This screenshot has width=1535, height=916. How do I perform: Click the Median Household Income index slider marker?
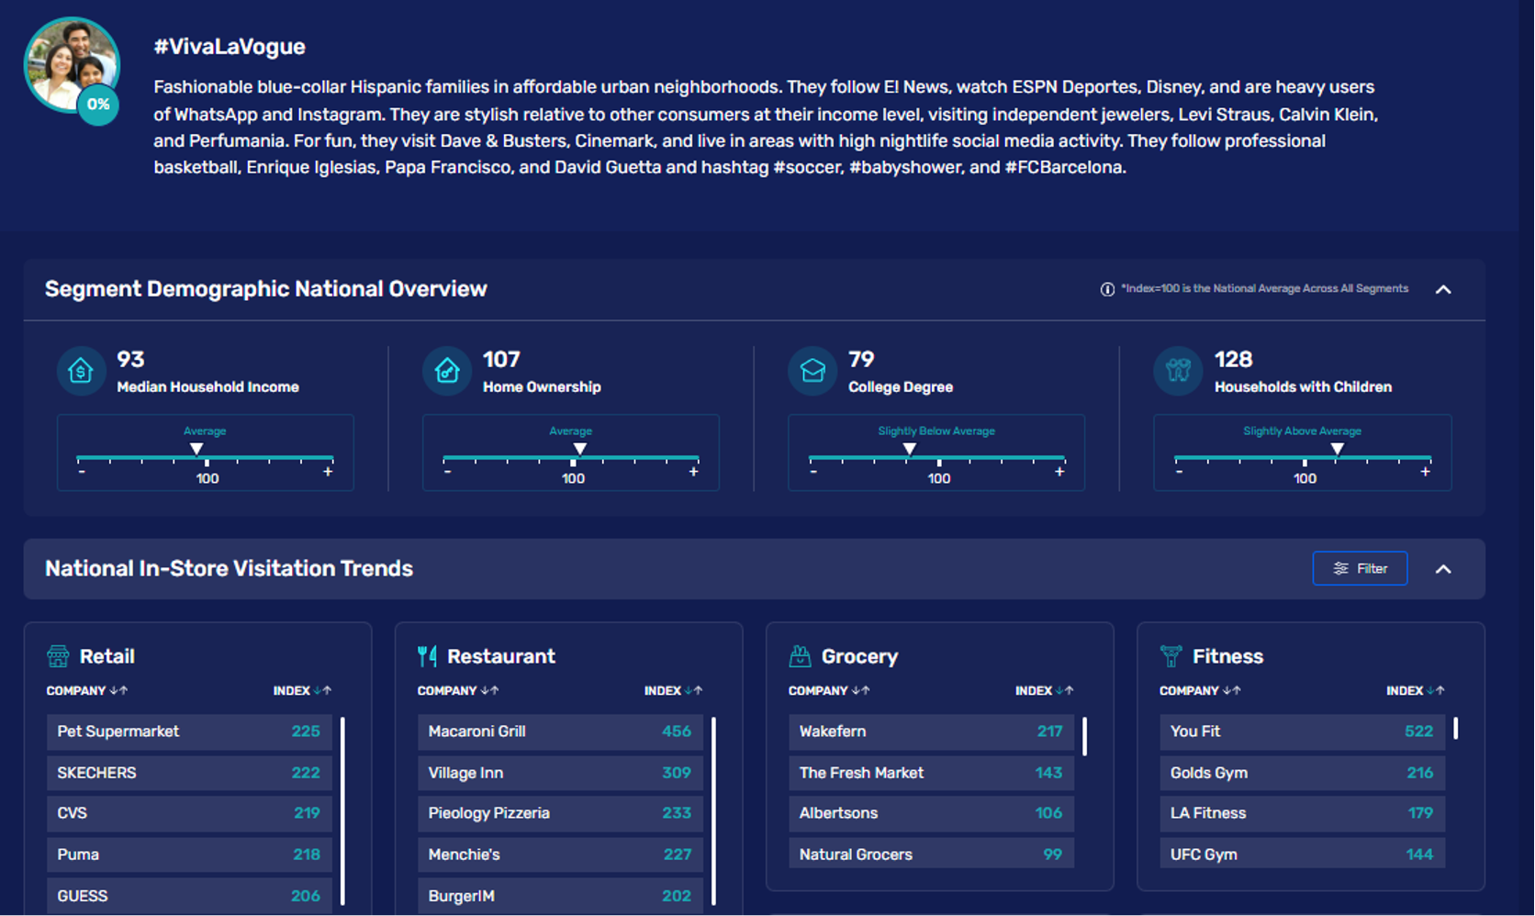196,449
